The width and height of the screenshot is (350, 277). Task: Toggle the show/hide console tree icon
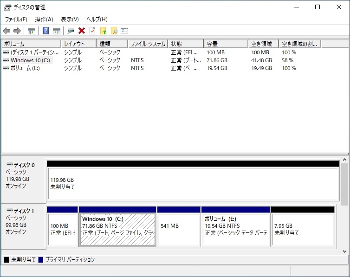point(32,31)
